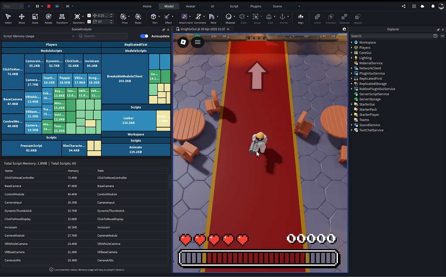Expand ReplicatedStorage in Explorer
446x277 pixels.
[x=351, y=84]
